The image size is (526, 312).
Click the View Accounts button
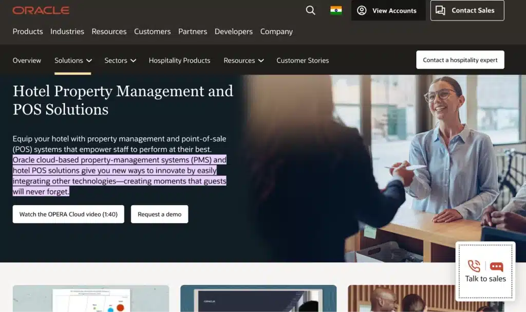pos(388,10)
